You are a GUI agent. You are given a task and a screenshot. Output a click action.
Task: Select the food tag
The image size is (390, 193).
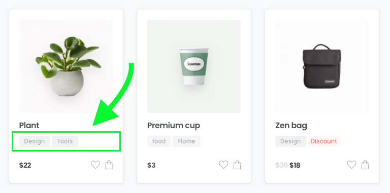click(159, 141)
